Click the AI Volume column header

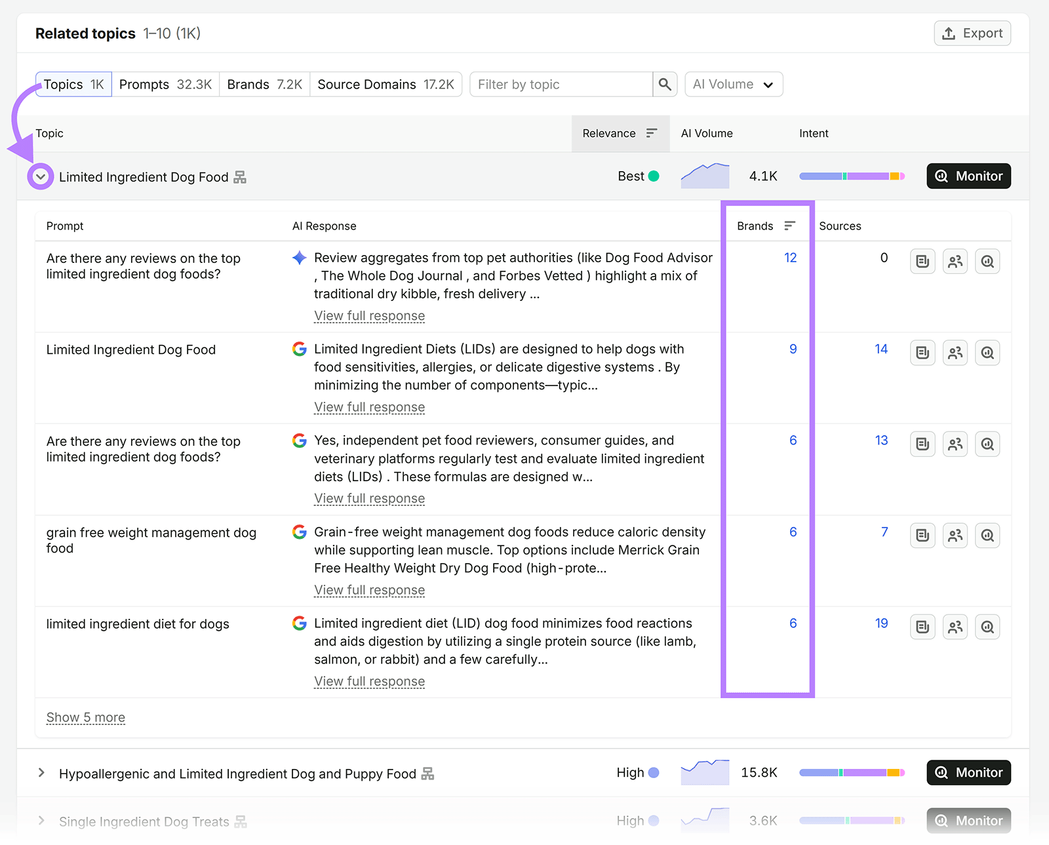pyautogui.click(x=707, y=134)
